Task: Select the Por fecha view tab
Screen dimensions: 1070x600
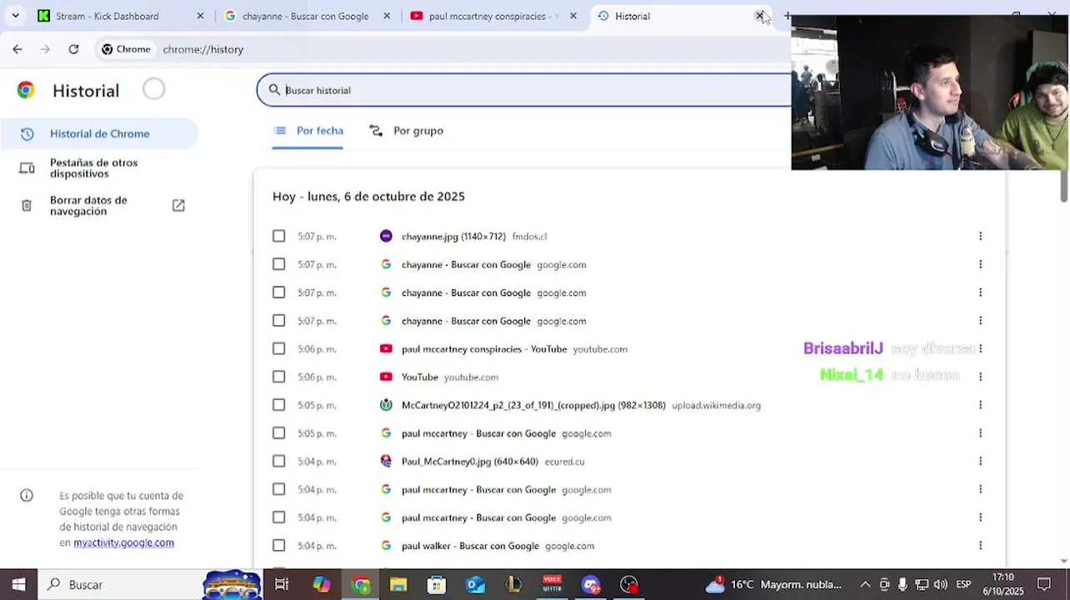Action: (308, 131)
